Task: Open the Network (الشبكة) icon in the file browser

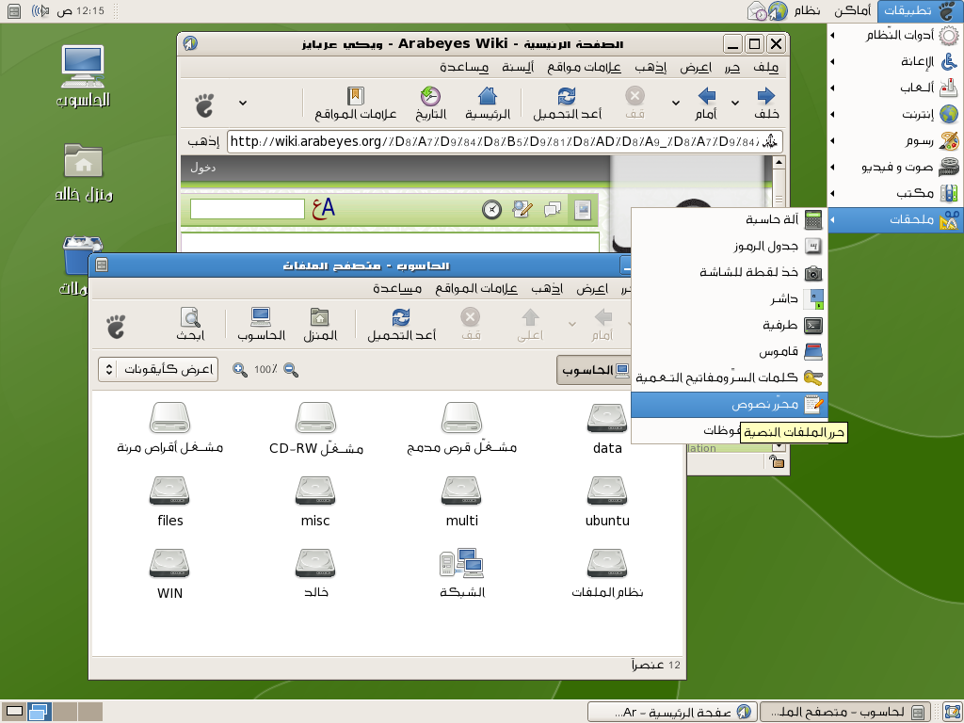Action: pos(461,572)
